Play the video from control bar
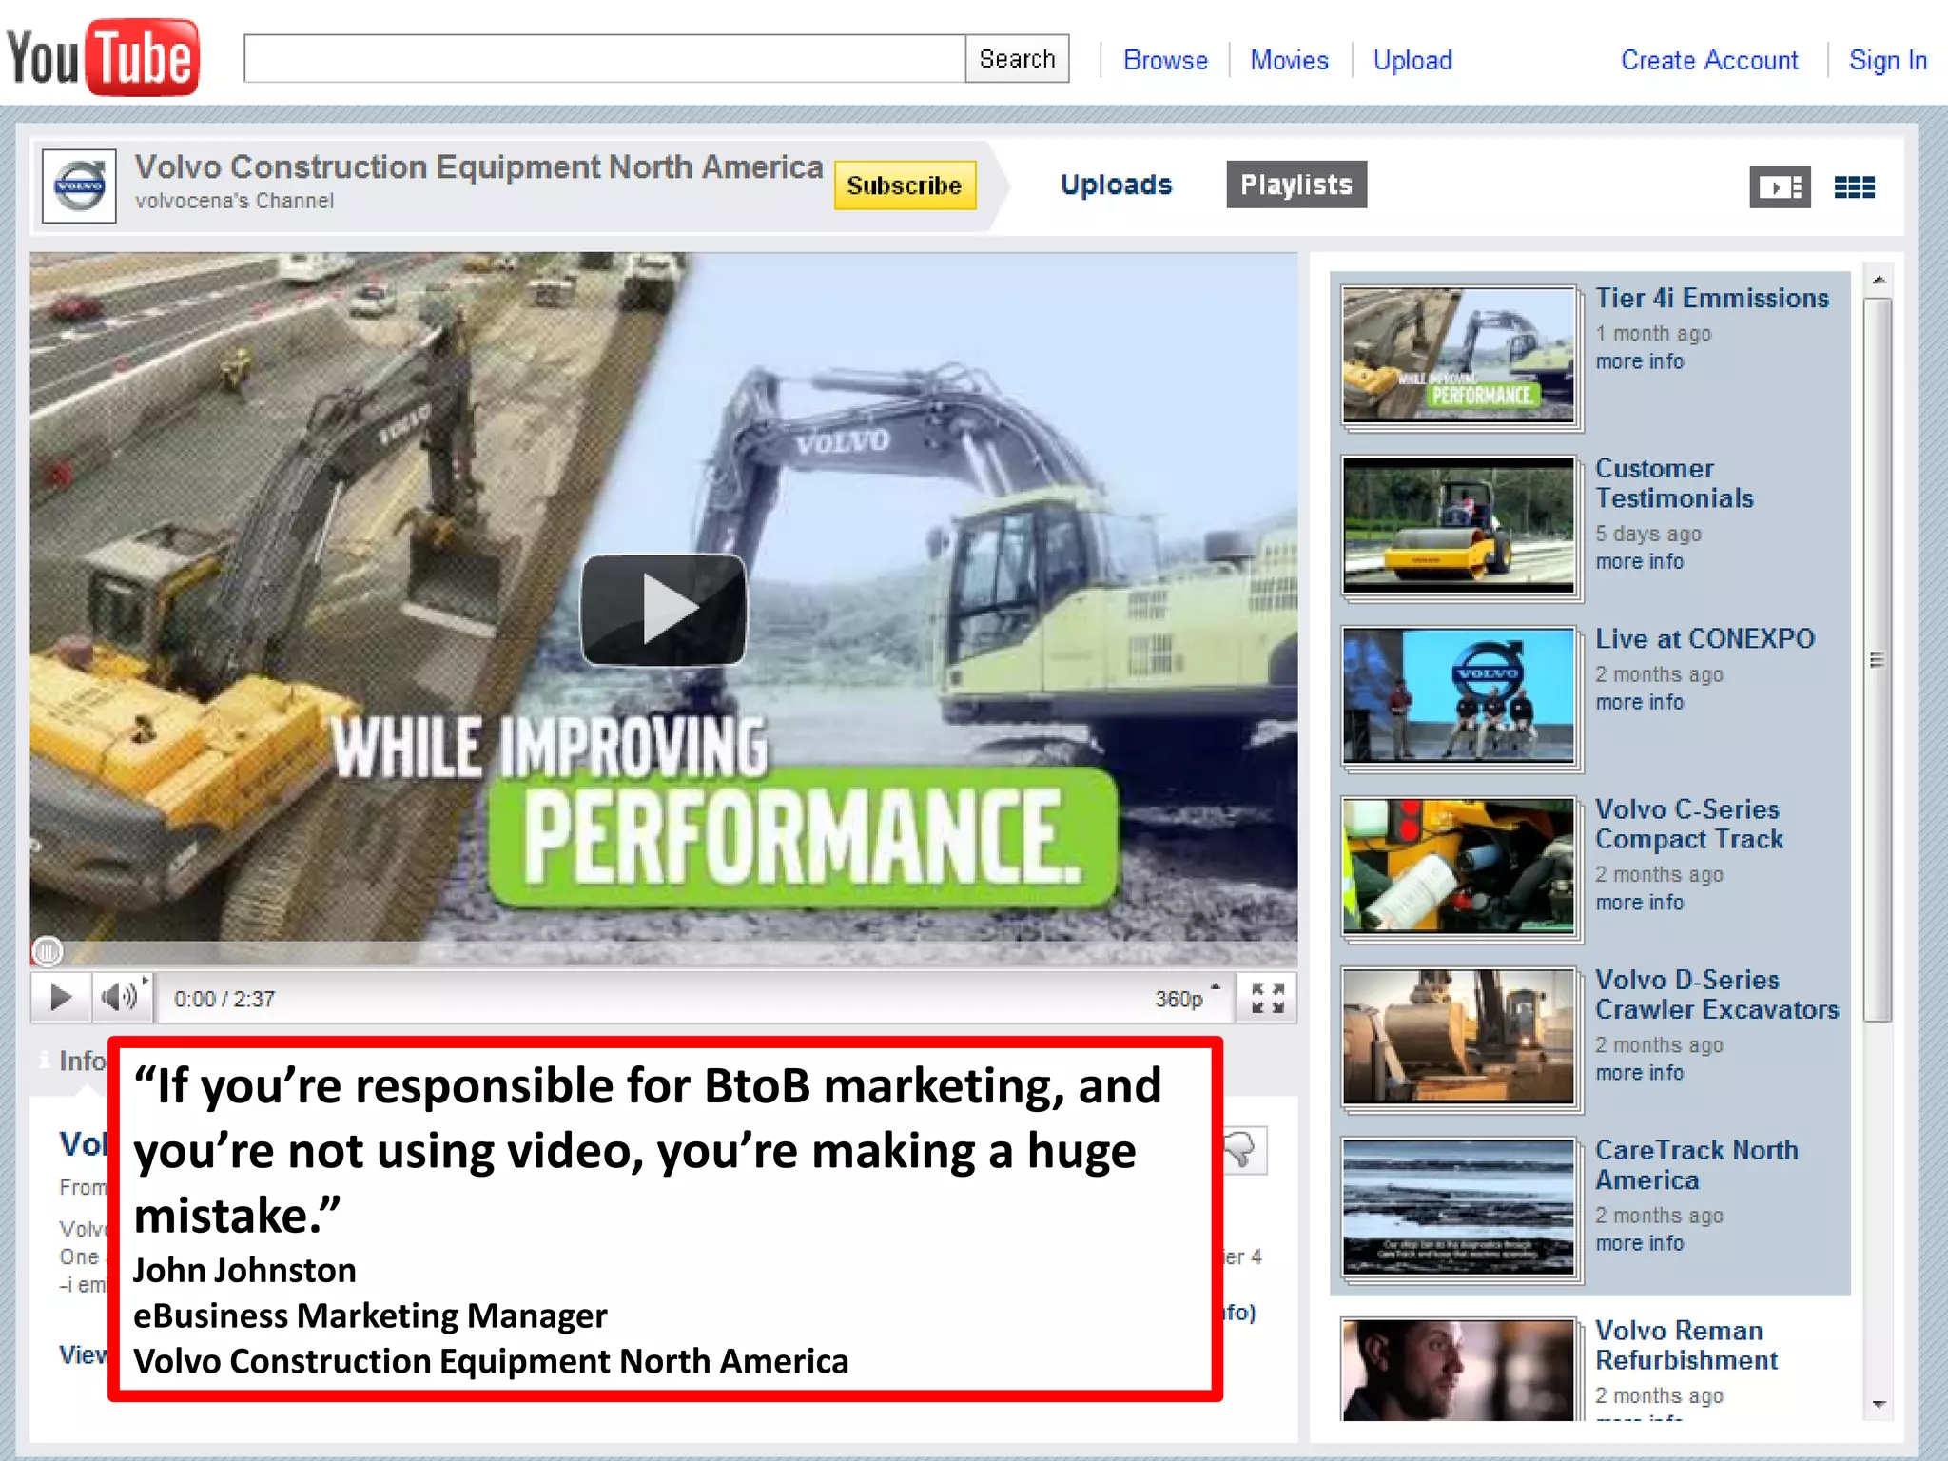Image resolution: width=1948 pixels, height=1461 pixels. (61, 998)
